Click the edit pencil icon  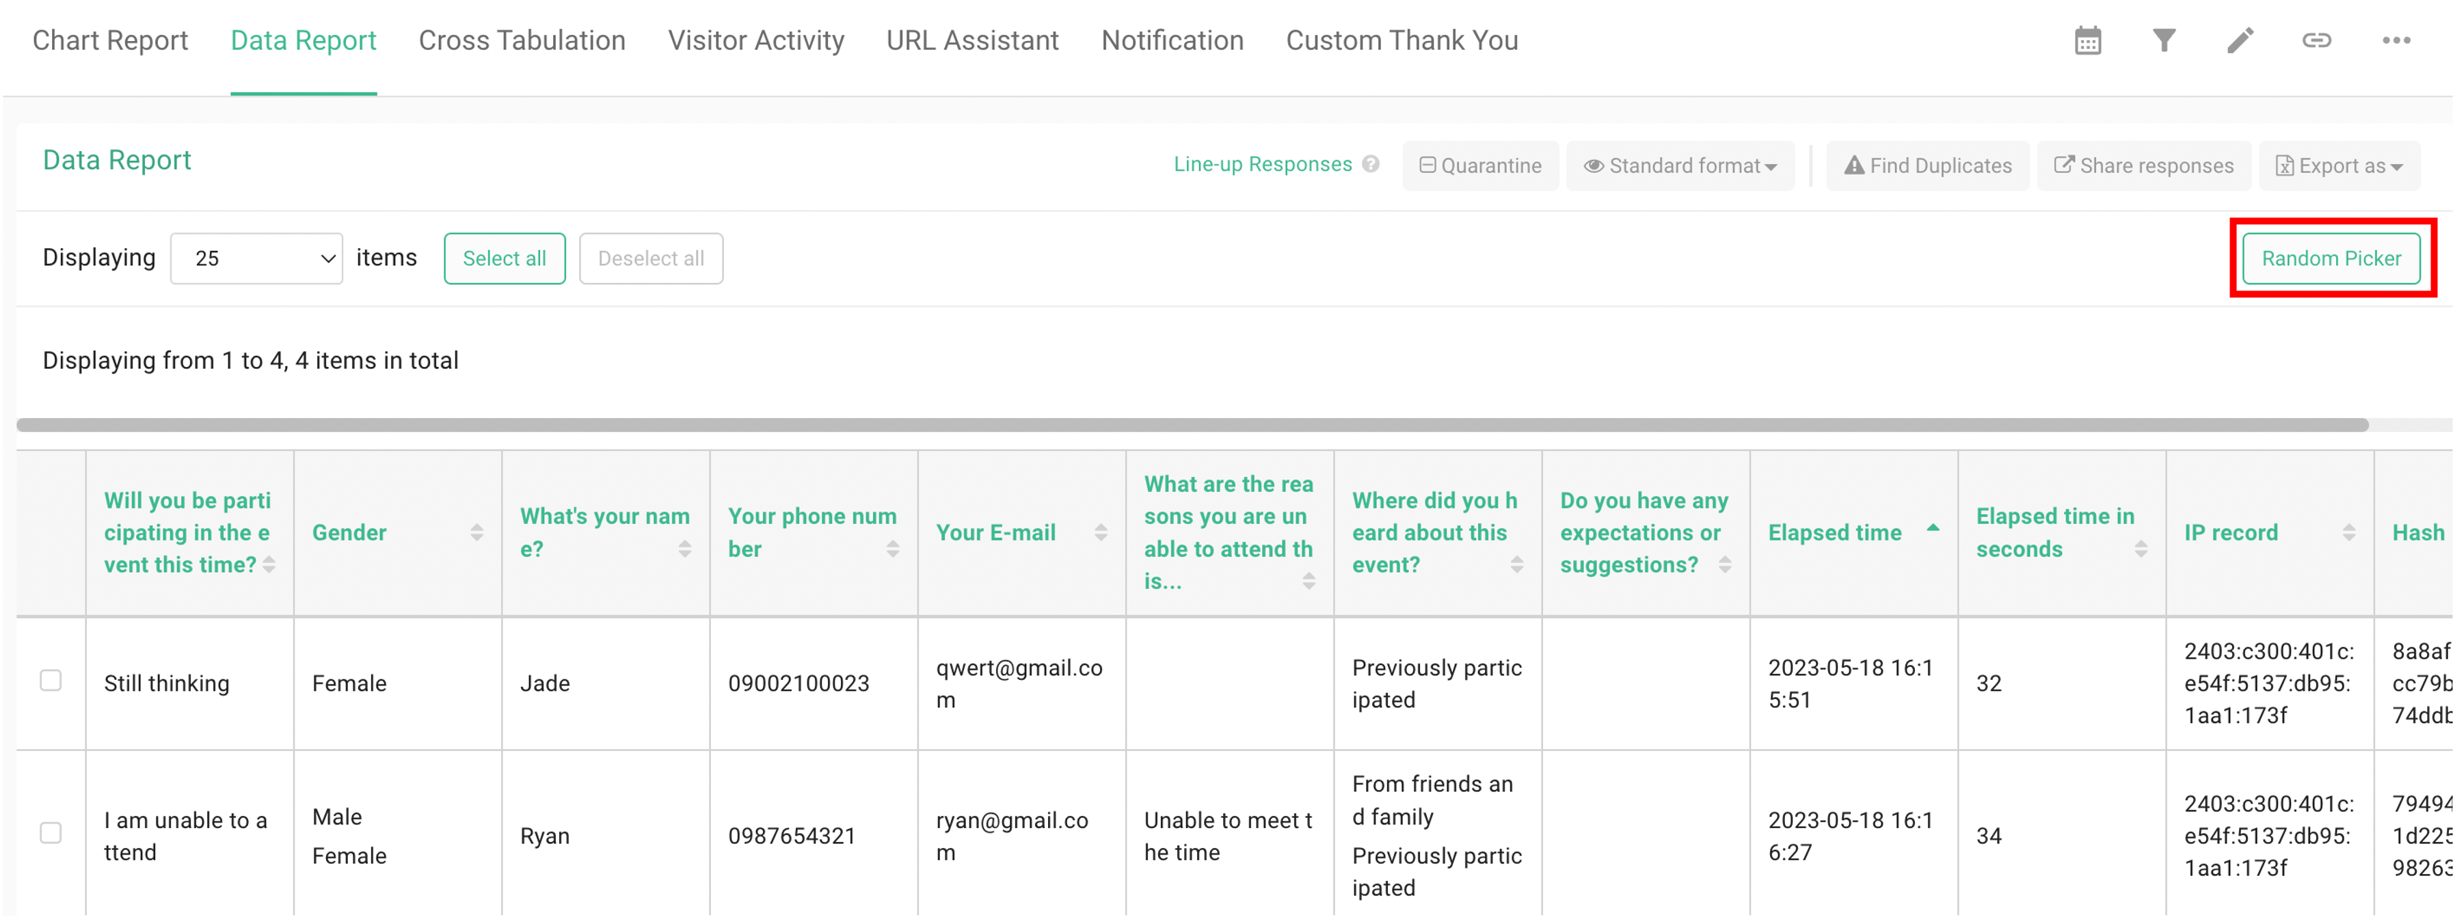click(2240, 40)
